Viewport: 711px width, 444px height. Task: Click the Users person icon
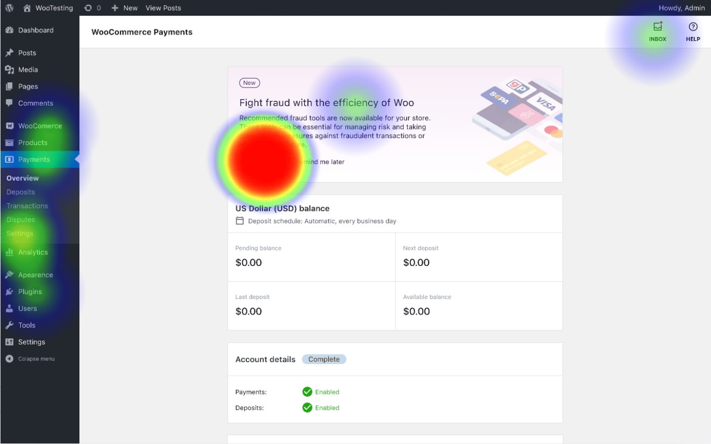tap(9, 308)
